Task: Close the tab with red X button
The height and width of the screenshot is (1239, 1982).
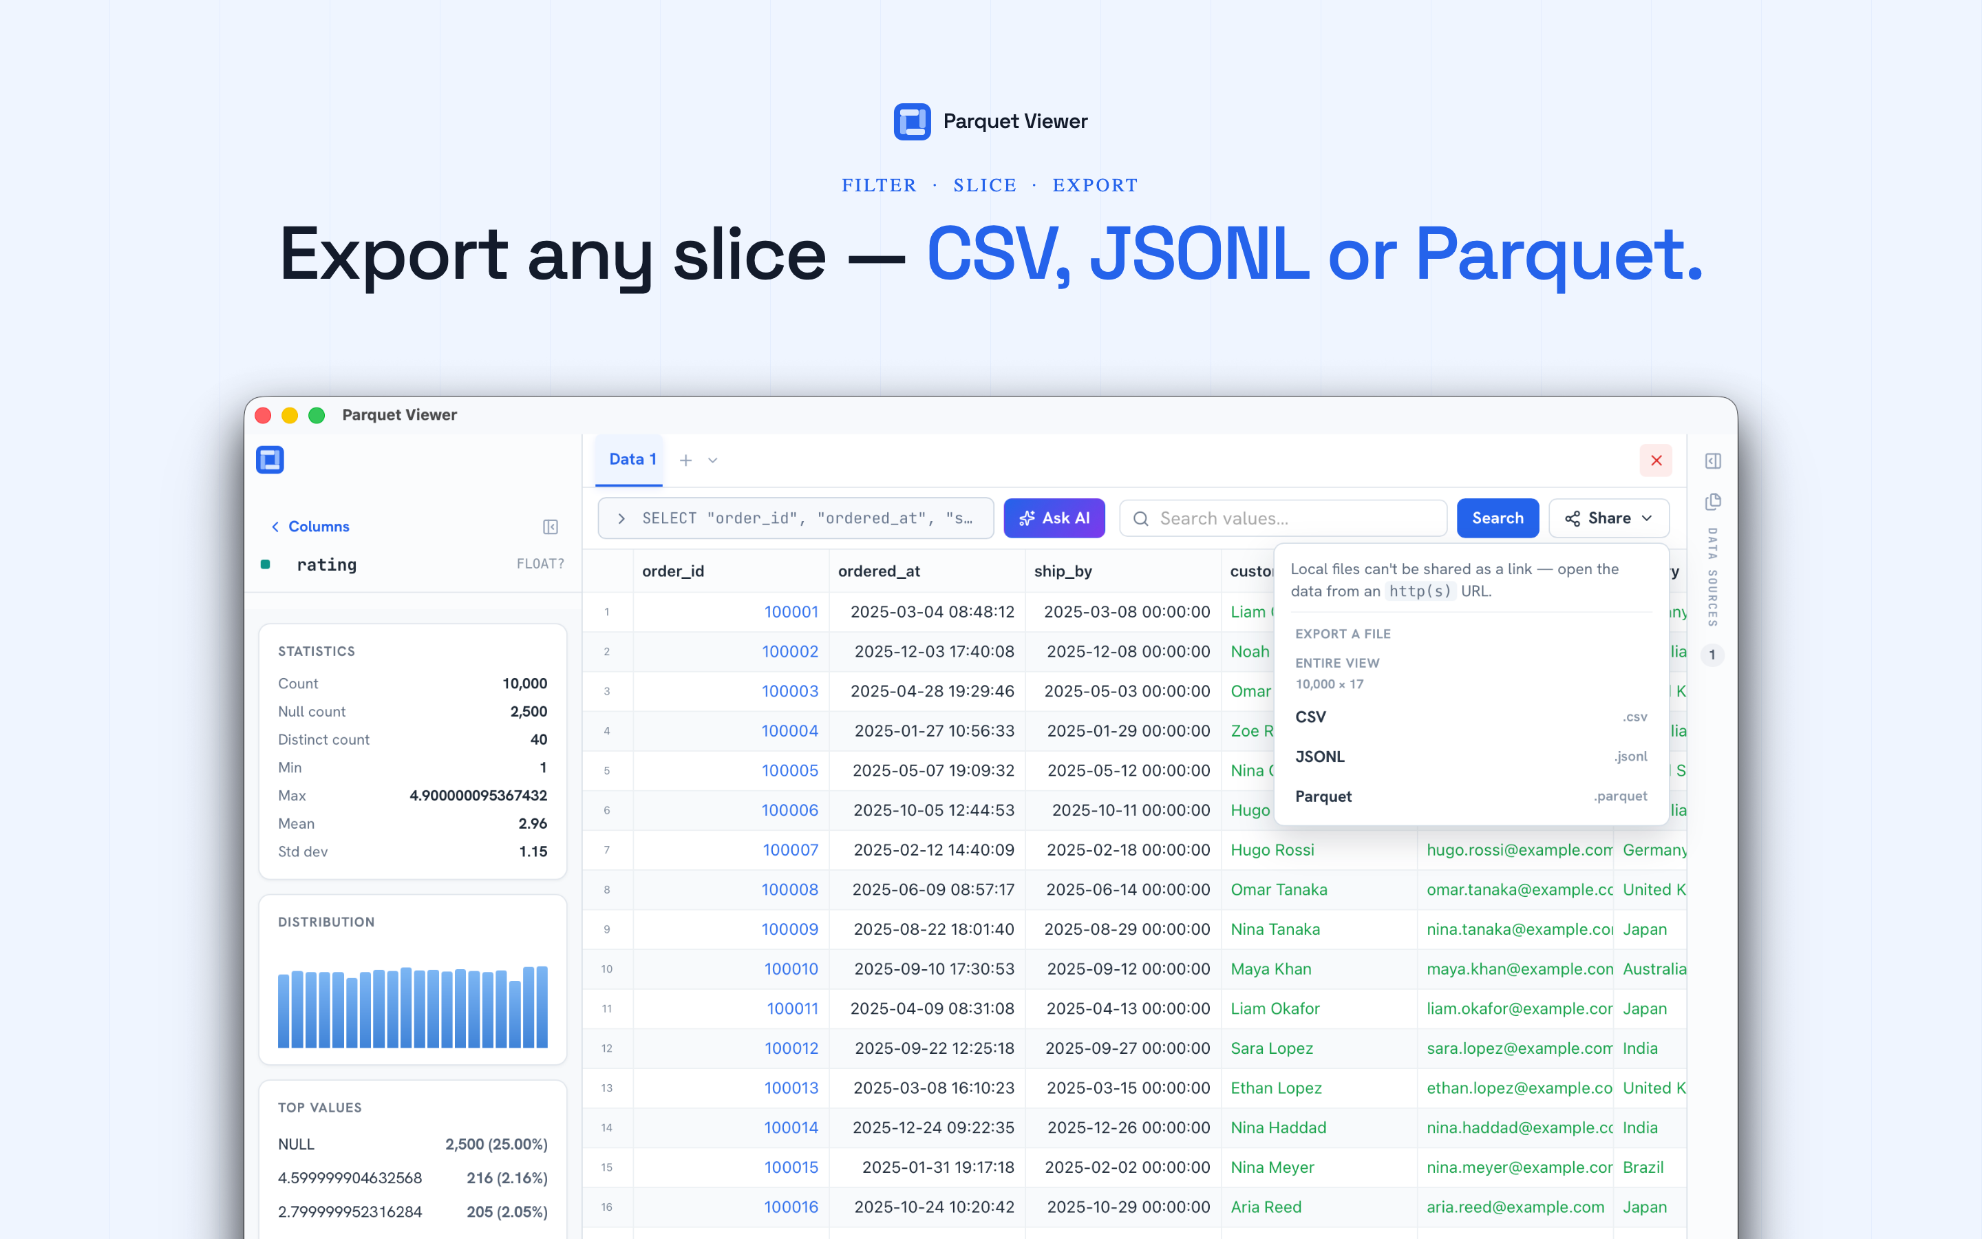Action: tap(1656, 460)
